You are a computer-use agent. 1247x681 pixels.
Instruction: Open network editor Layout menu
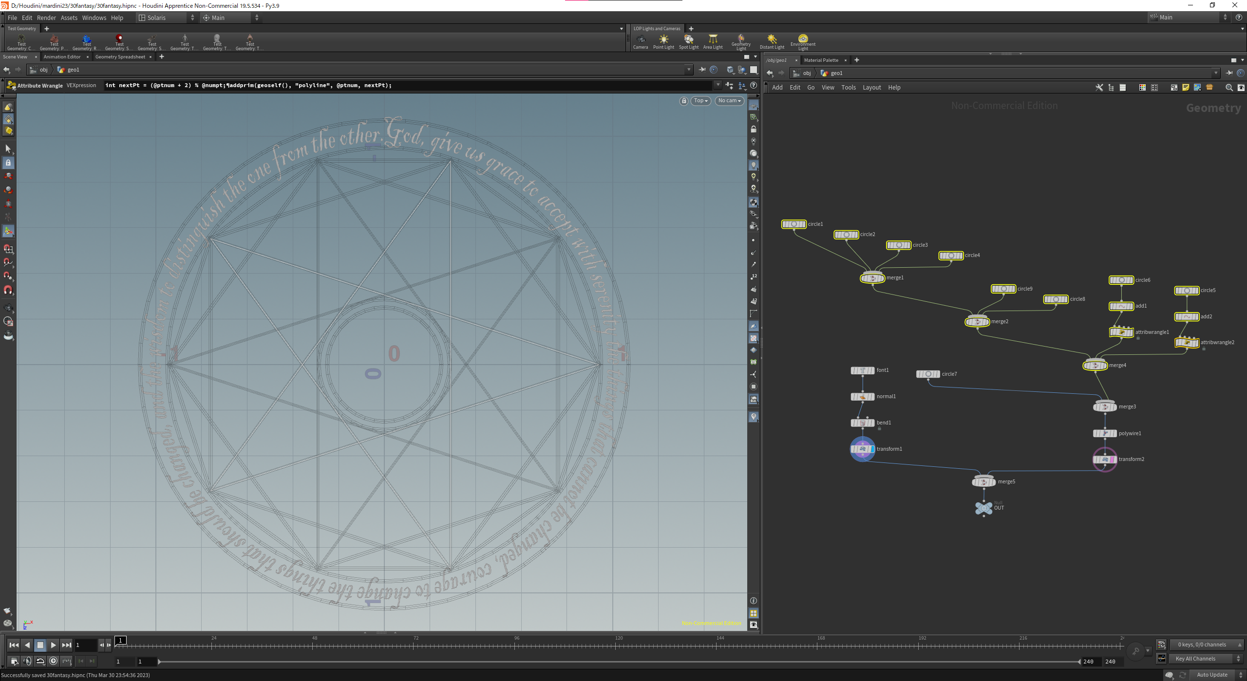point(871,88)
